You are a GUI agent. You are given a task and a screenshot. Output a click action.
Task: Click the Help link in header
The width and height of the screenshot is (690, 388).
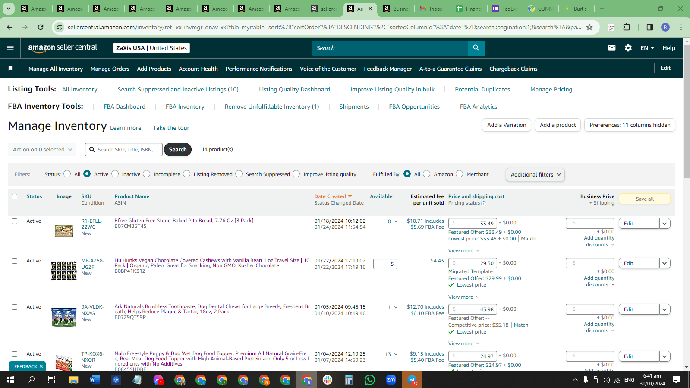[x=669, y=48]
